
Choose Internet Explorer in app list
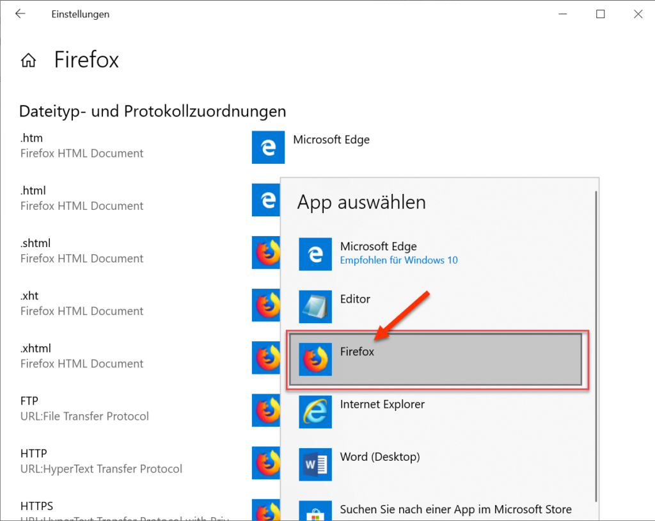point(436,412)
